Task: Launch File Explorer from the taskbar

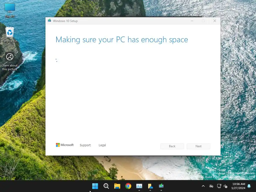Action: tap(117, 186)
